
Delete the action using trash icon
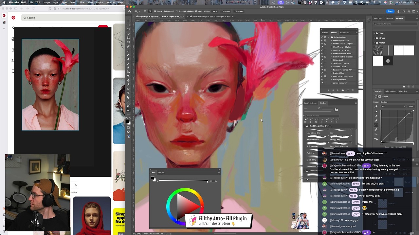[352, 90]
